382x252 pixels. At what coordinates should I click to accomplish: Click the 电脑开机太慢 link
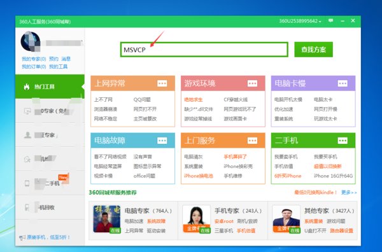288,99
